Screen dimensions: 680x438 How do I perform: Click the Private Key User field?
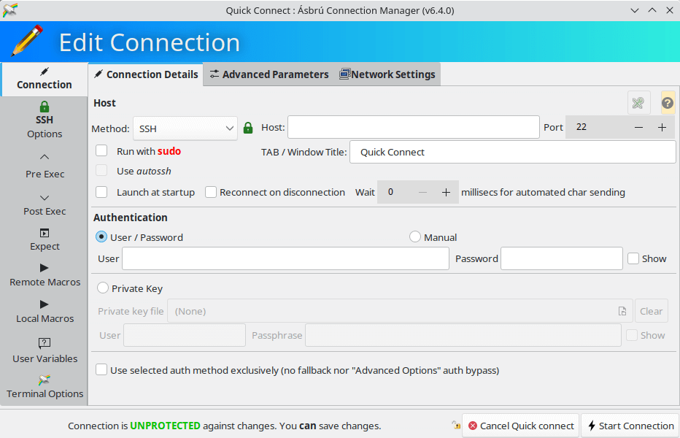click(185, 335)
